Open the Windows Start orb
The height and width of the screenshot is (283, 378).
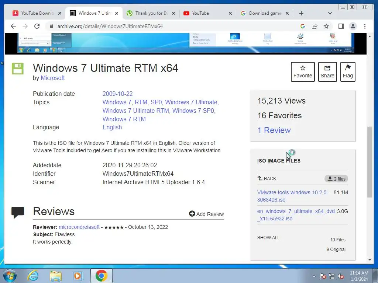[10, 276]
